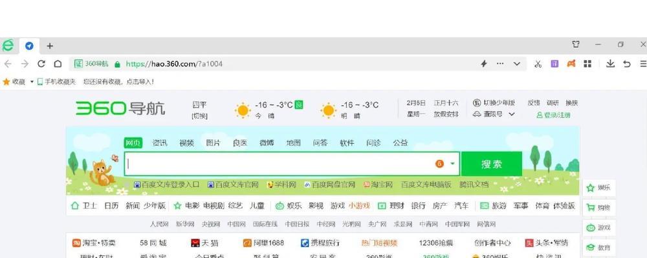The width and height of the screenshot is (647, 258).
Task: Open a new tab with plus button
Action: (x=50, y=46)
